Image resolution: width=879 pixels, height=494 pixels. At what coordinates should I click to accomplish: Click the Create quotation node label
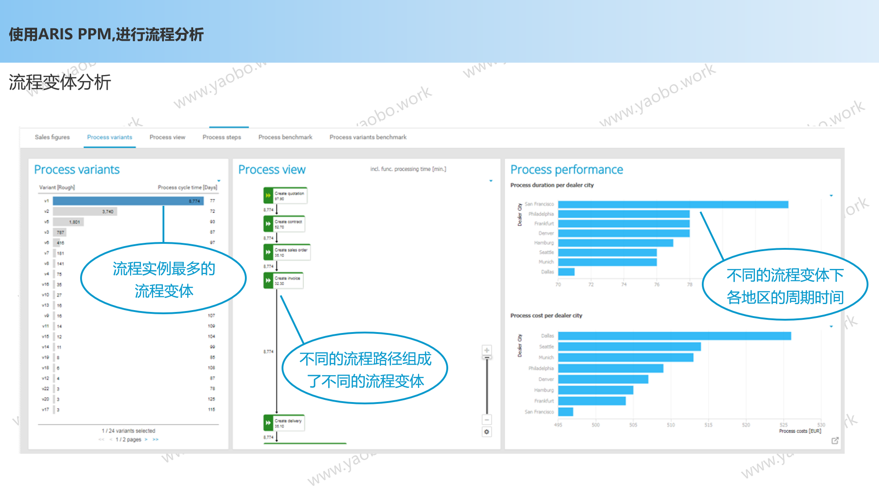[289, 193]
